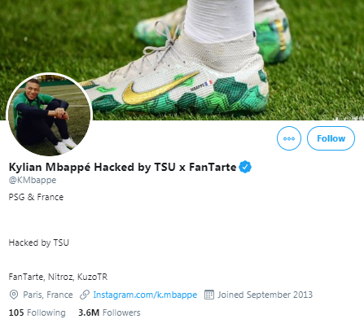Click the profile display name heading
The image size is (364, 319).
click(x=122, y=167)
